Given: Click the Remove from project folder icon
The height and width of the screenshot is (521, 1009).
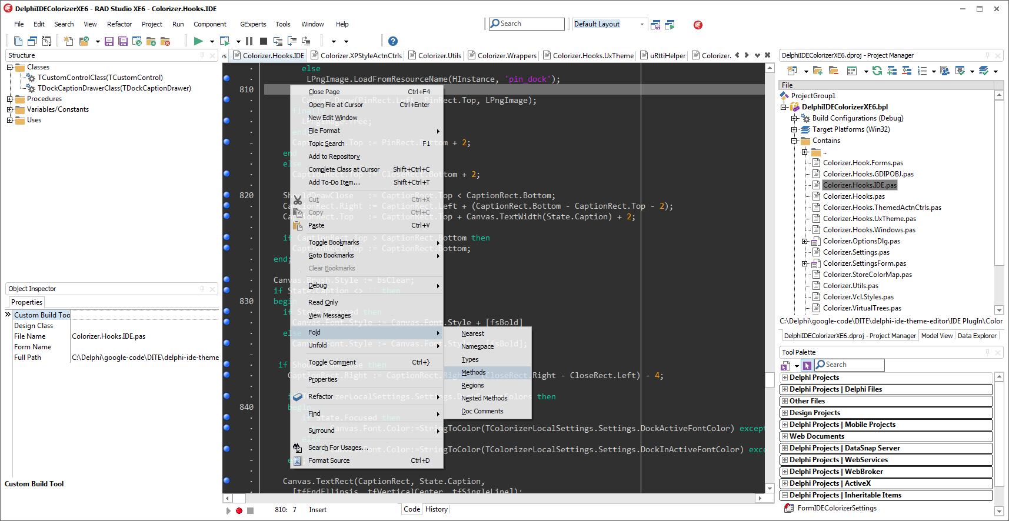Looking at the screenshot, I should pyautogui.click(x=165, y=41).
